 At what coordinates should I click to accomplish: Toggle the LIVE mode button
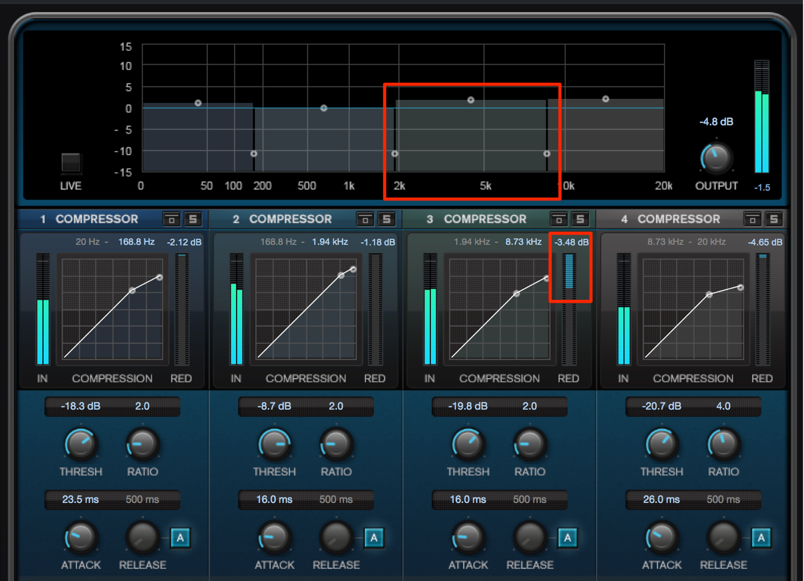[71, 163]
